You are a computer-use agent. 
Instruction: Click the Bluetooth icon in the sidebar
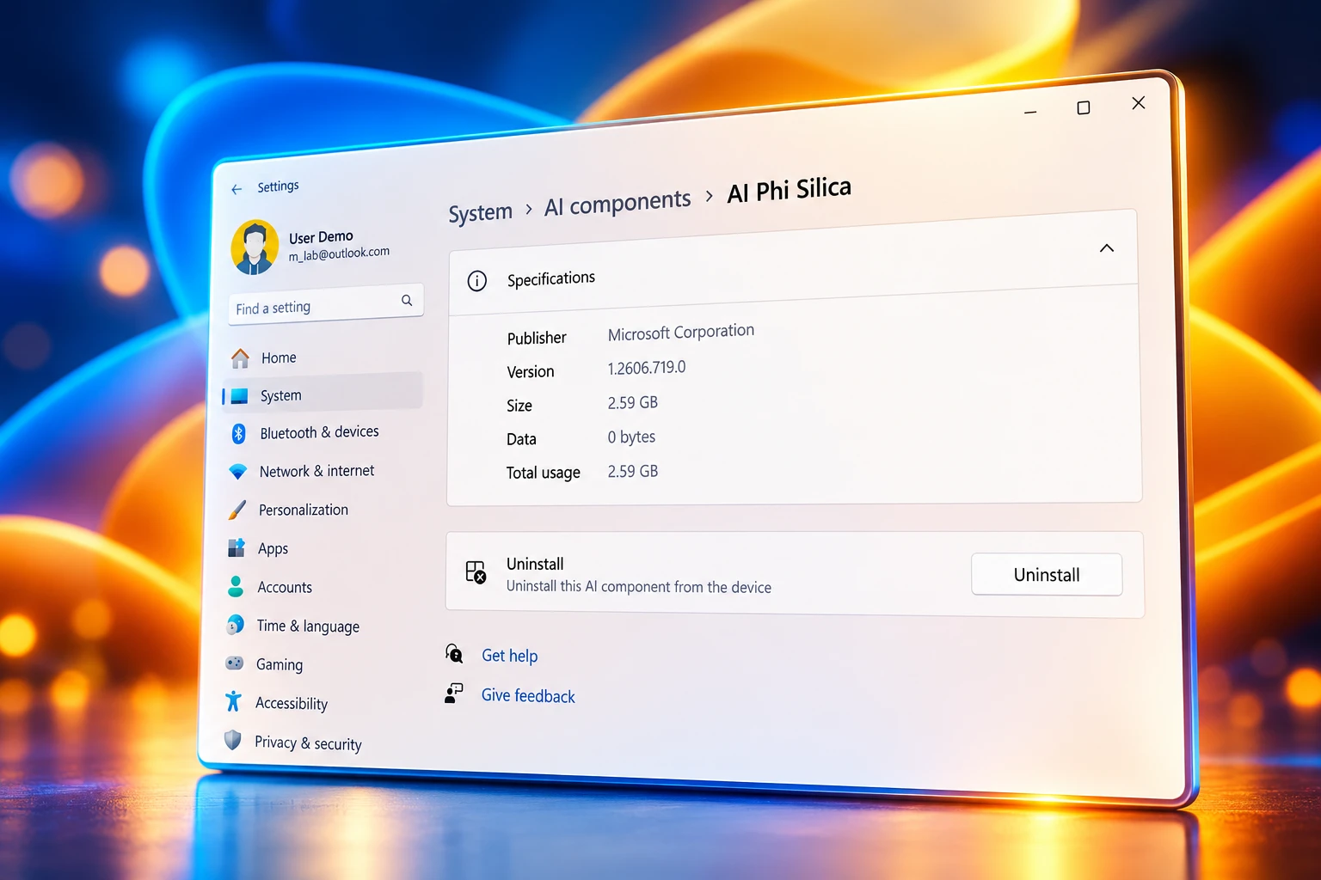click(239, 433)
